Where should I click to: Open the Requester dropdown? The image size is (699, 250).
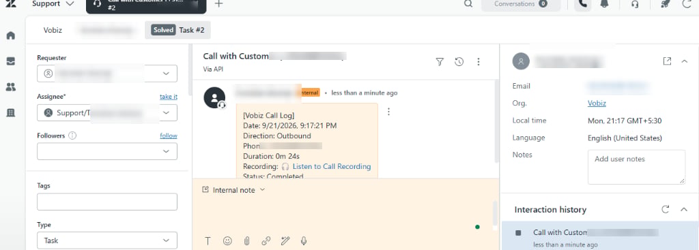(107, 74)
